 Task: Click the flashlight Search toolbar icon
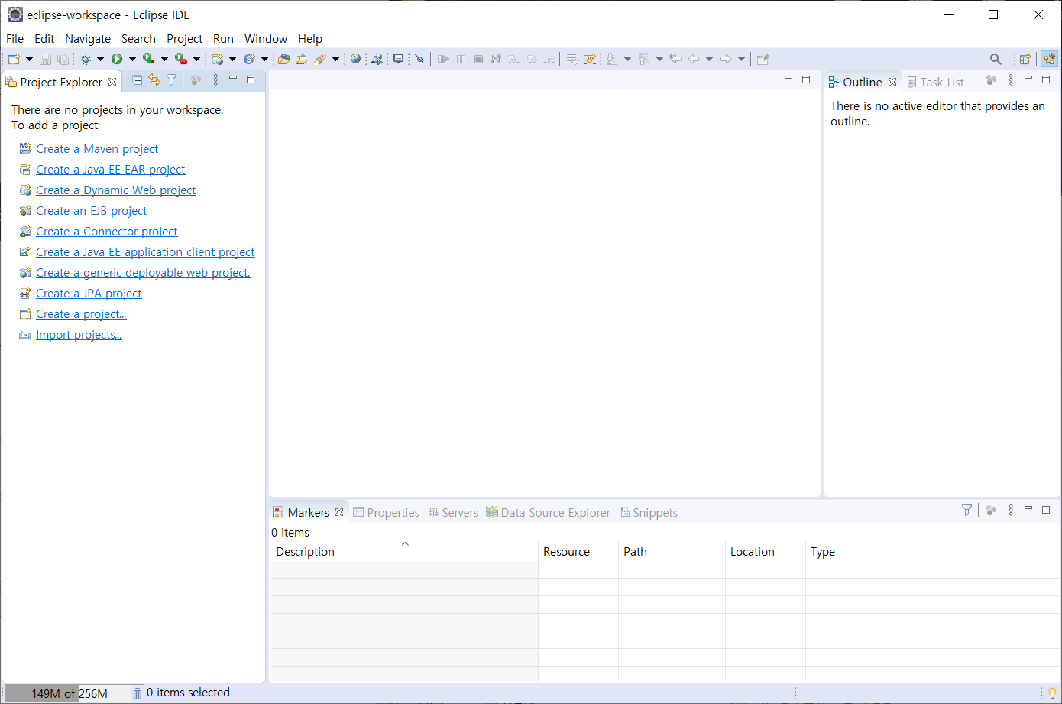click(x=320, y=59)
